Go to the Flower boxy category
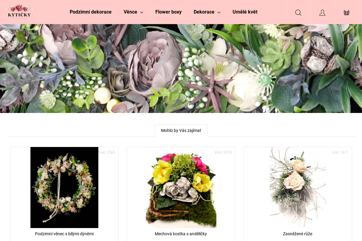Screen dimensions: 362x241 (168, 12)
